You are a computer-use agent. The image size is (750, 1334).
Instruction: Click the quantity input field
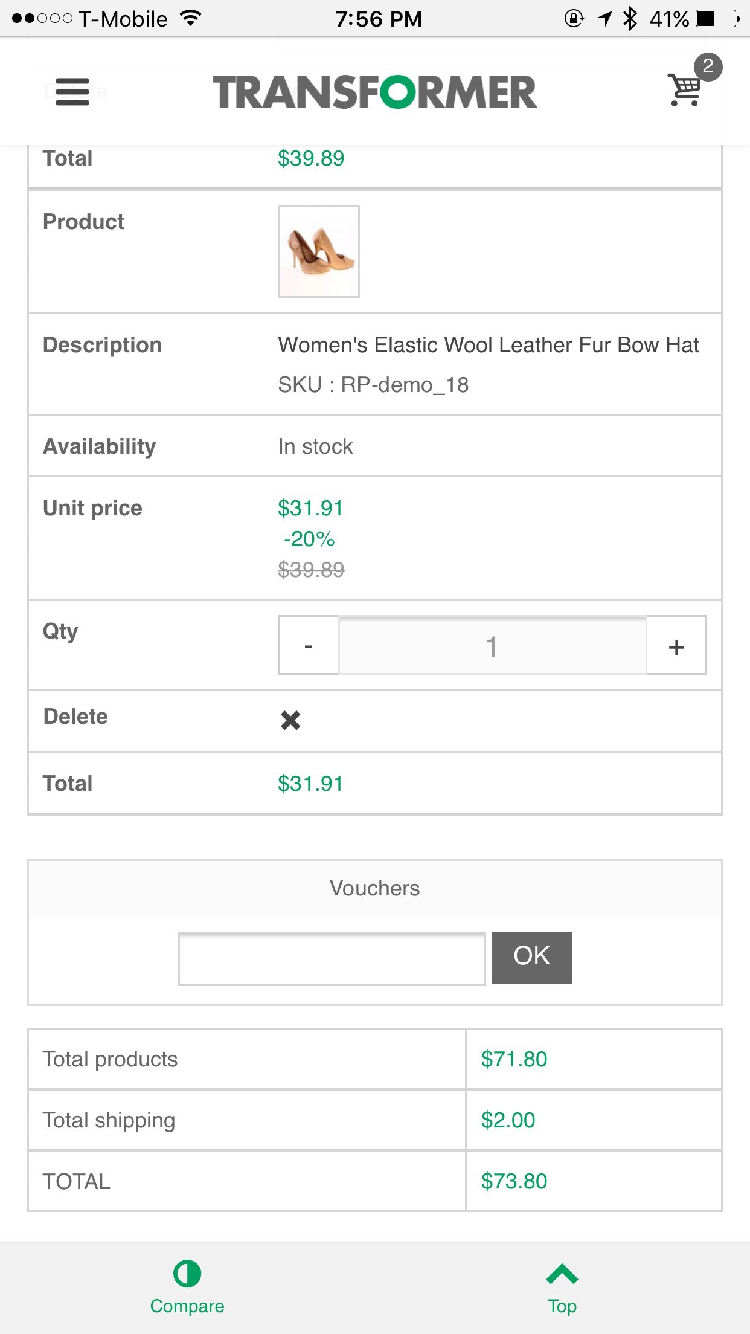[x=492, y=646]
